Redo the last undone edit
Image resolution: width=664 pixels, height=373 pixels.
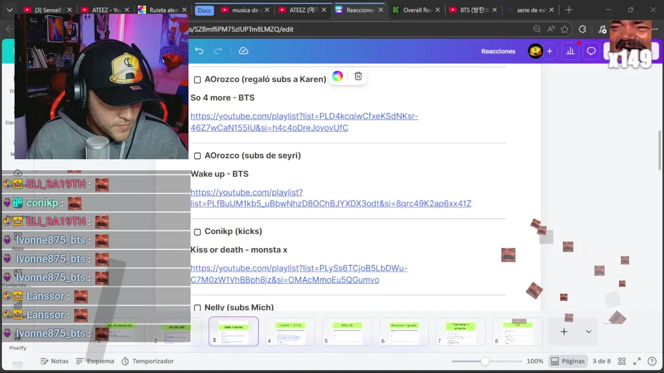click(x=218, y=51)
